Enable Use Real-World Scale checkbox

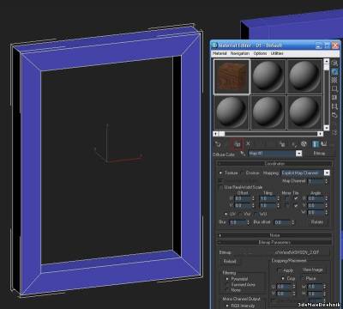click(x=220, y=187)
